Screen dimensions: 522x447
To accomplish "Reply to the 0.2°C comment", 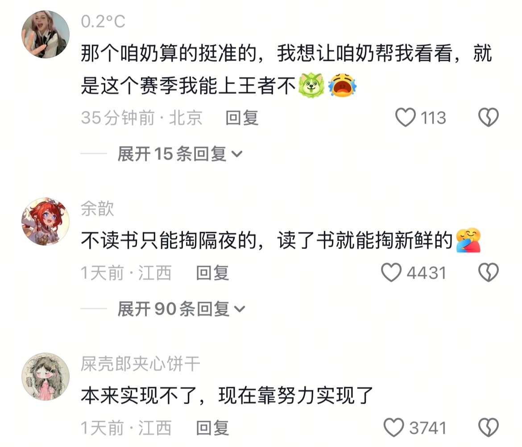I will point(242,118).
